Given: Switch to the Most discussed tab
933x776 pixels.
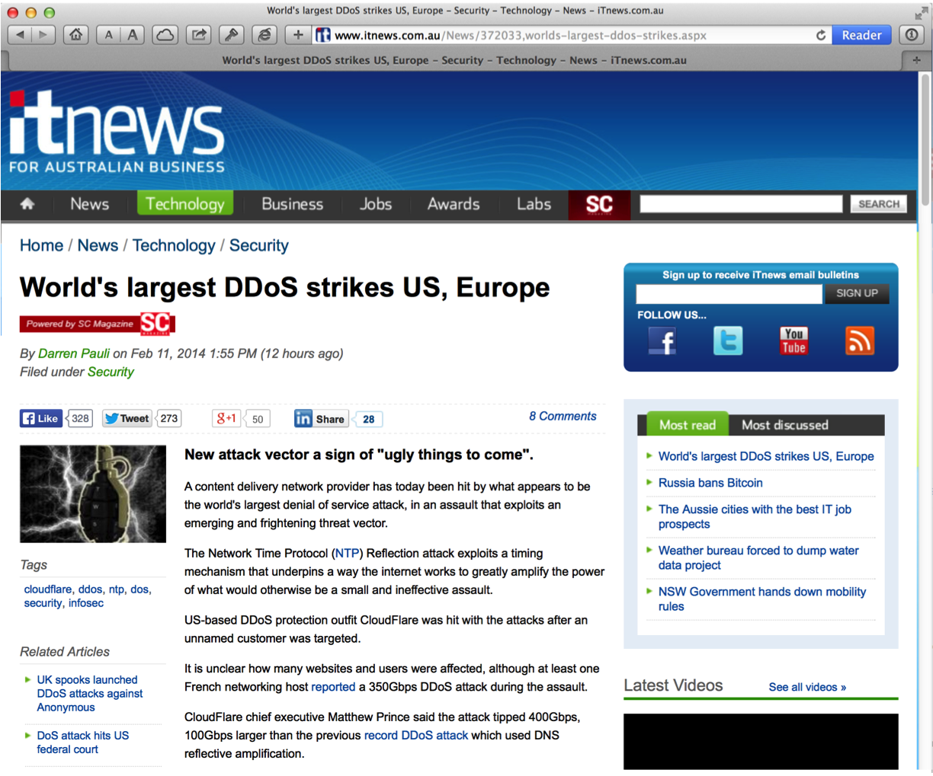Looking at the screenshot, I should pyautogui.click(x=784, y=425).
